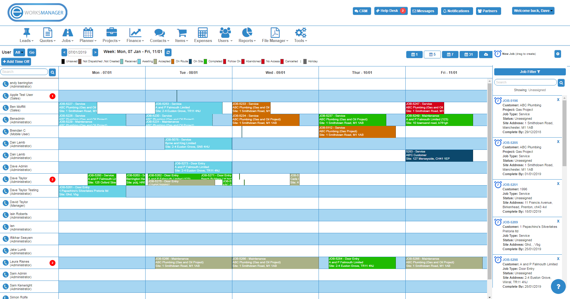Click the cloud upload icon near calendar views

[x=486, y=54]
